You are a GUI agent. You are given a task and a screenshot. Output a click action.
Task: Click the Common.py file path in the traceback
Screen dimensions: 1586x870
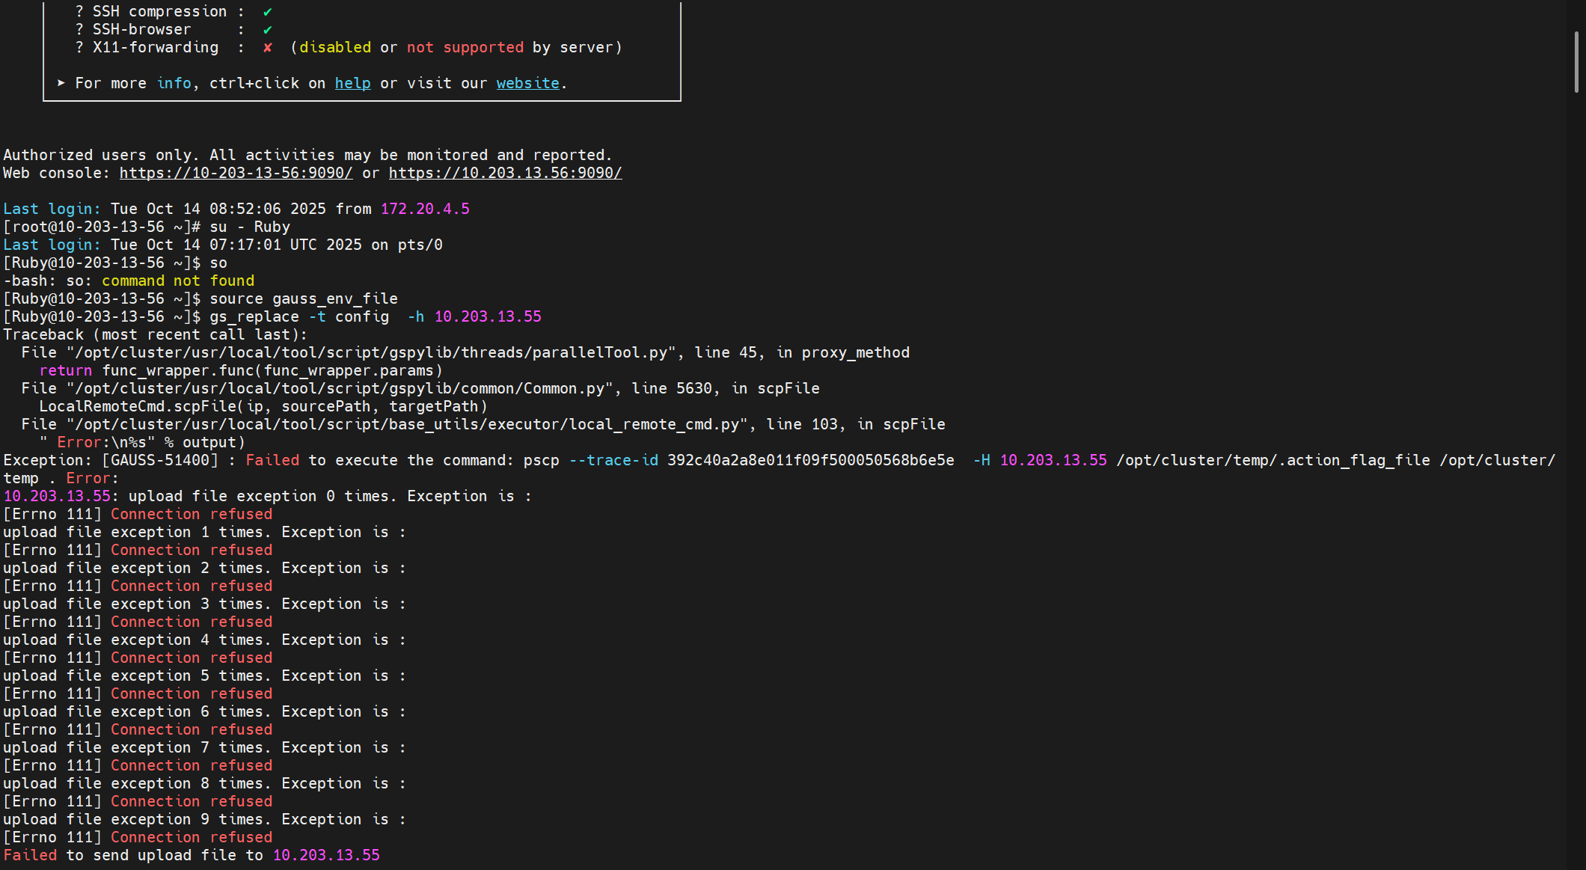tap(339, 389)
